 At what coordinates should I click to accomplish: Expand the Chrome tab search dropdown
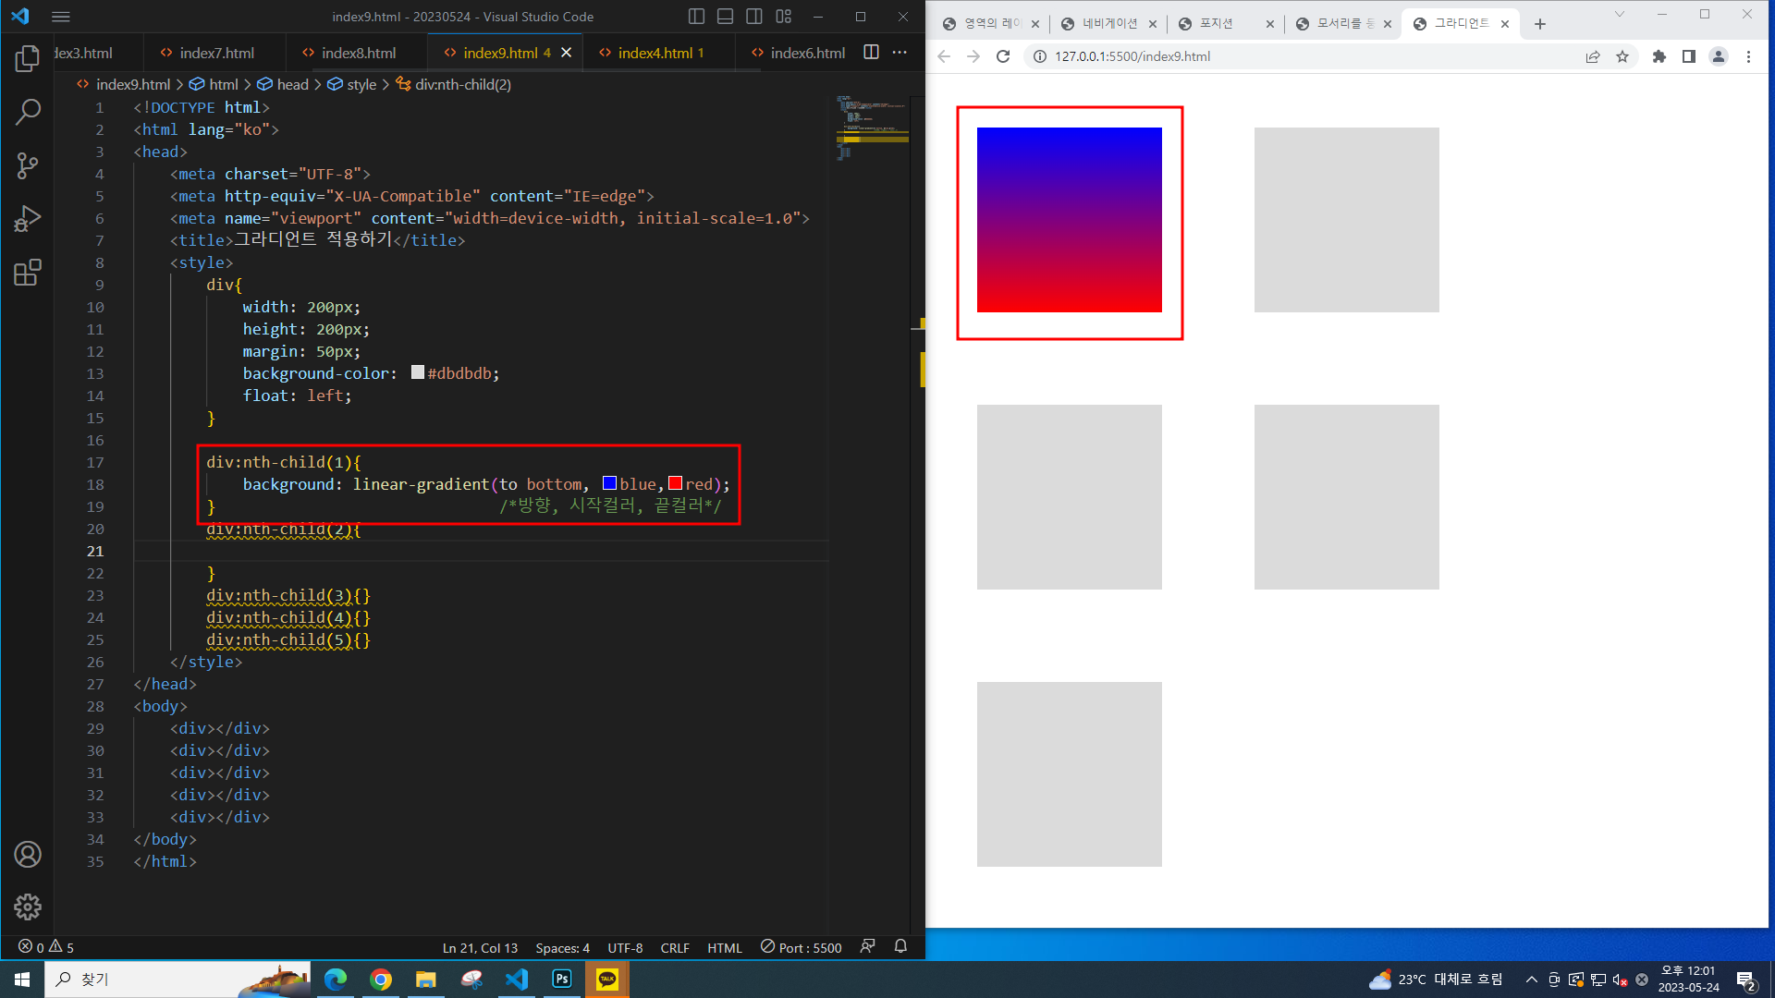click(x=1620, y=15)
